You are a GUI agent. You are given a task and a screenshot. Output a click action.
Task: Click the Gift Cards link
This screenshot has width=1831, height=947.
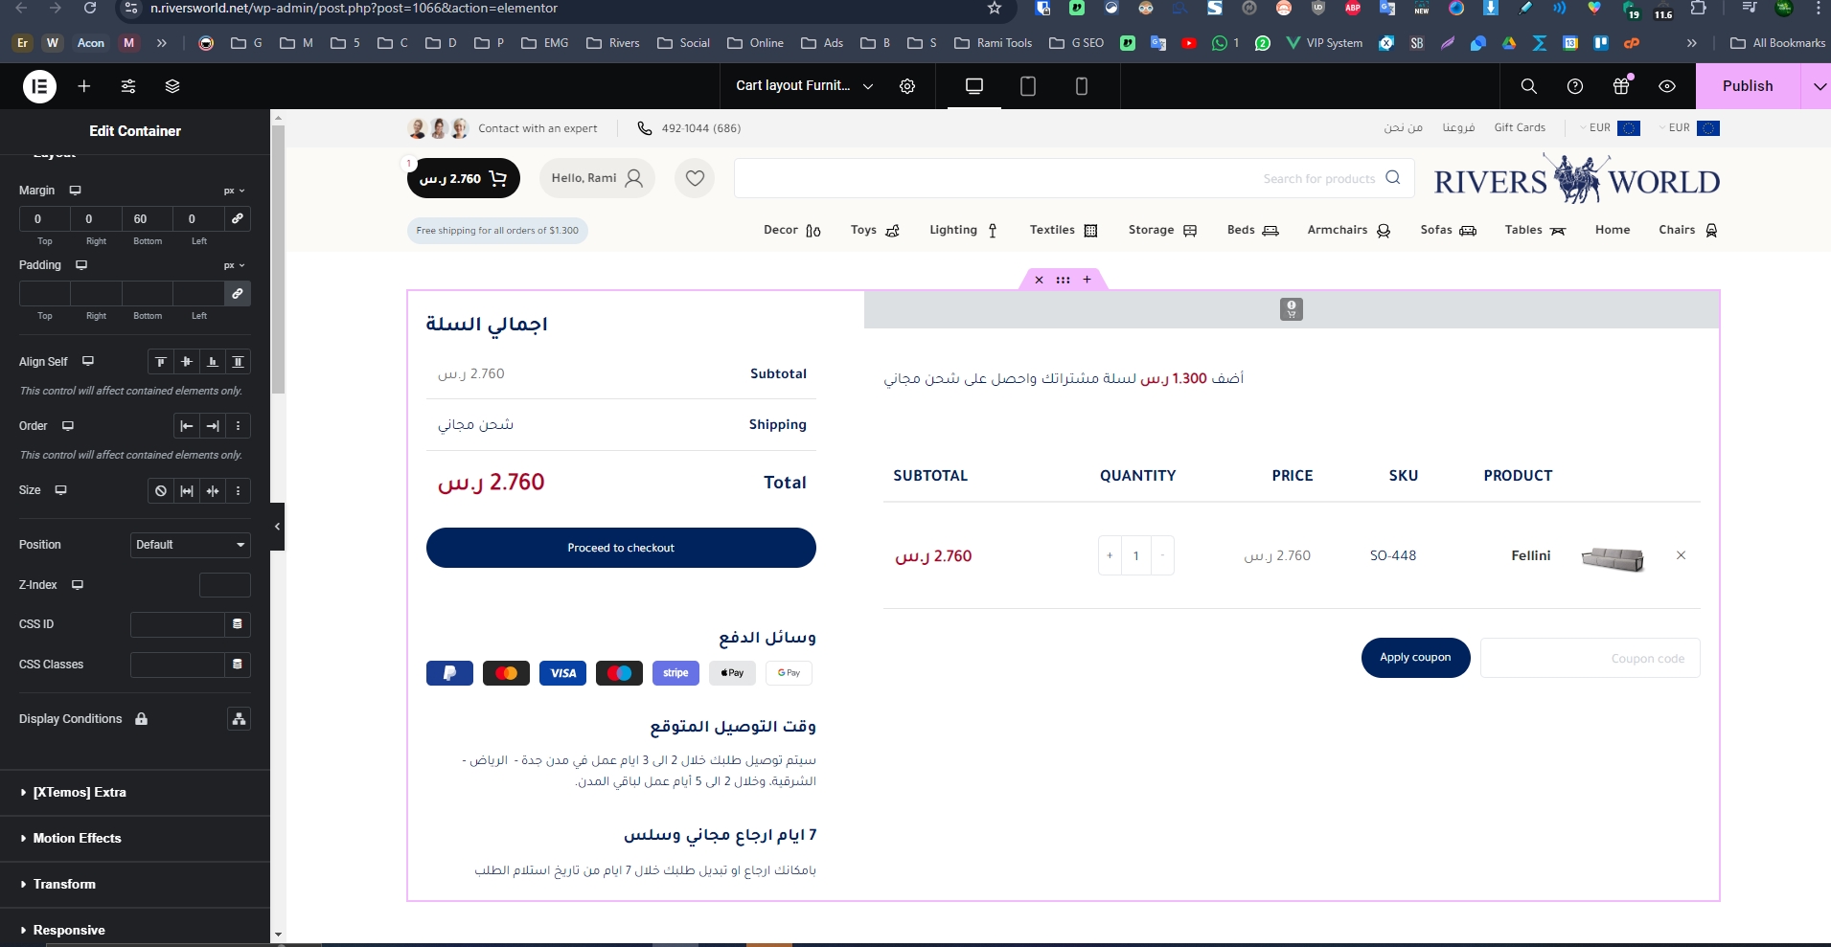[x=1520, y=127]
